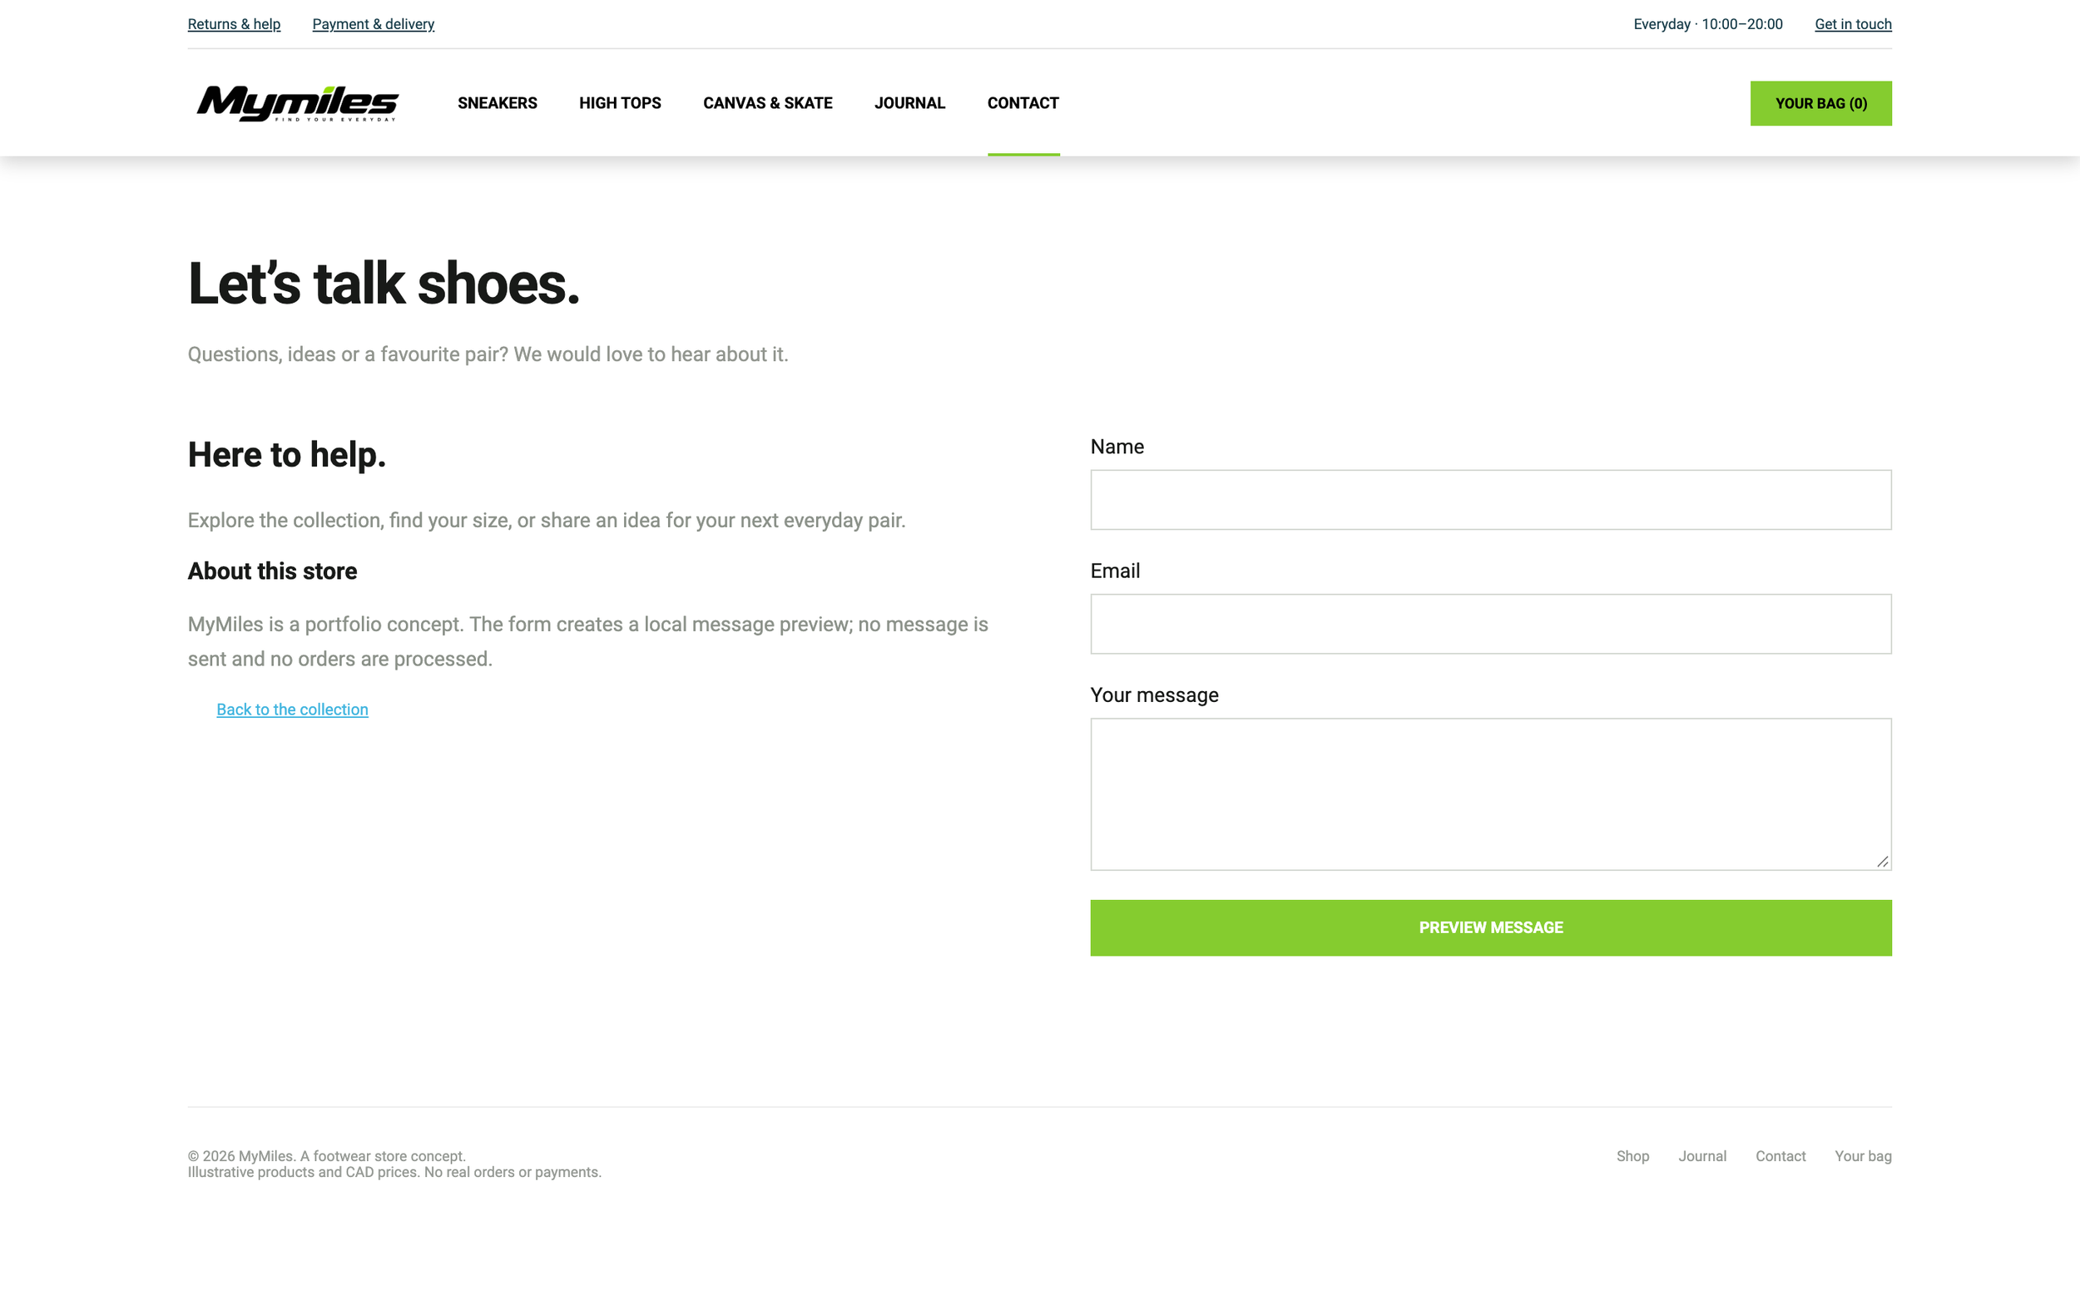Open Returns & help link

(x=234, y=24)
